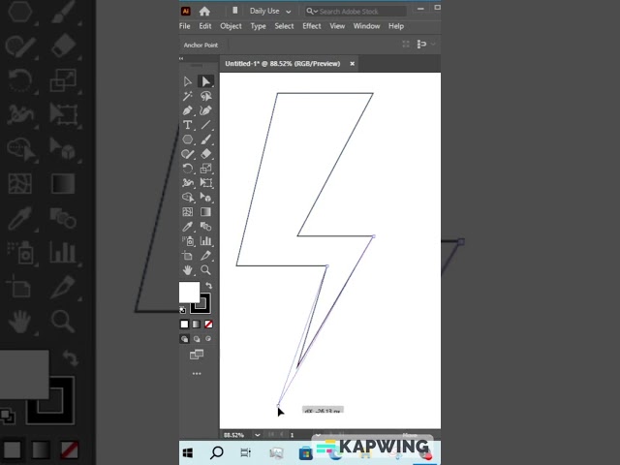Select the Free Transform tool
620x465 pixels.
[x=205, y=183]
